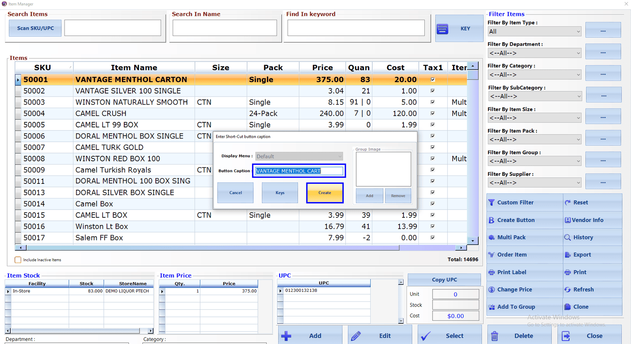Click the yellow Create button in dialog

pos(325,193)
